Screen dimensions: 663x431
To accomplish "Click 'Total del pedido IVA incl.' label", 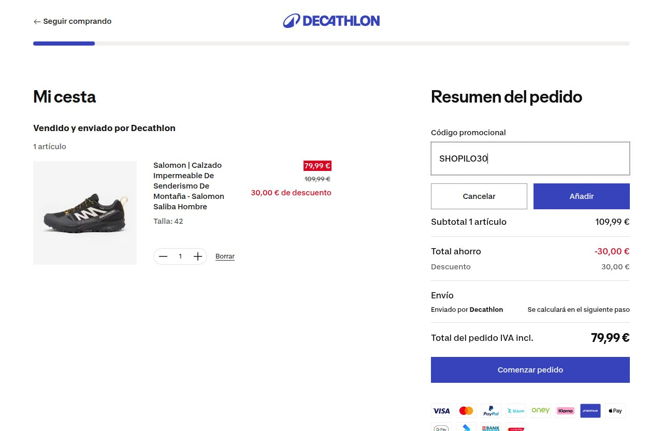I will (x=482, y=338).
